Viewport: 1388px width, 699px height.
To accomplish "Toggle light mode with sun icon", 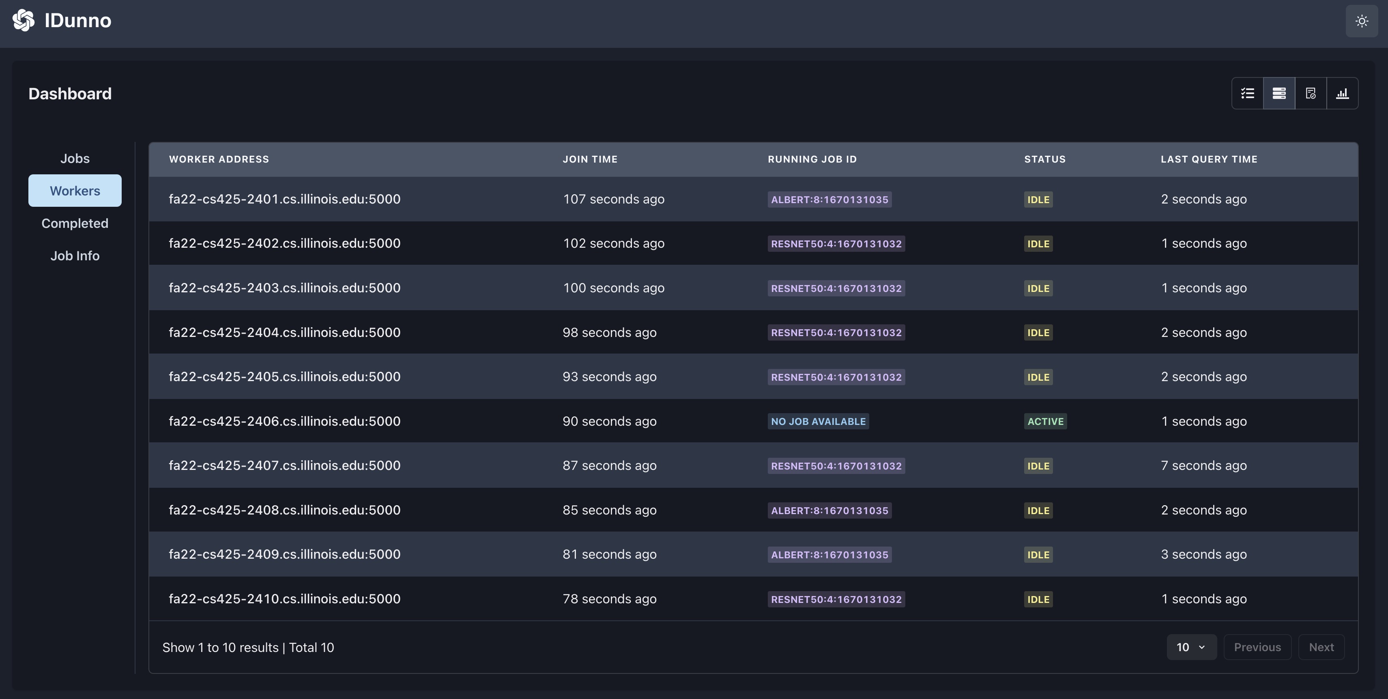I will click(x=1362, y=21).
